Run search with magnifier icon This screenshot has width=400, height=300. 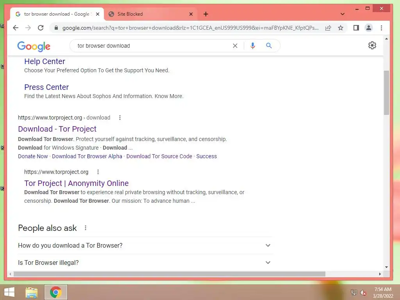(269, 46)
